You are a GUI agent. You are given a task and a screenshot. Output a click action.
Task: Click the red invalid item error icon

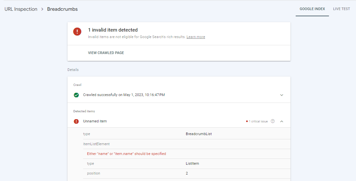pos(77,32)
